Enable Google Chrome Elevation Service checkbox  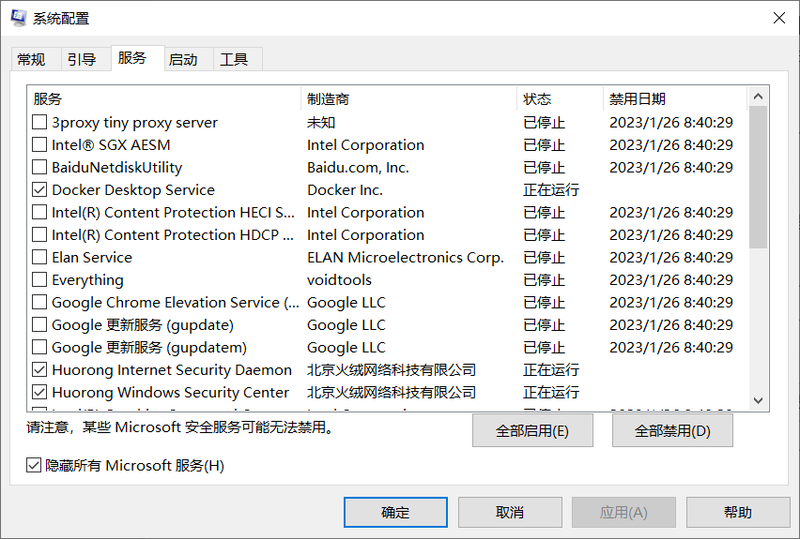click(39, 302)
